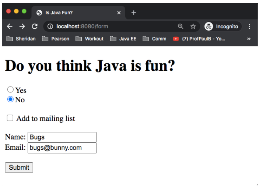Reload the page with the refresh icon
Screen dimensions: 262x187
click(35, 27)
